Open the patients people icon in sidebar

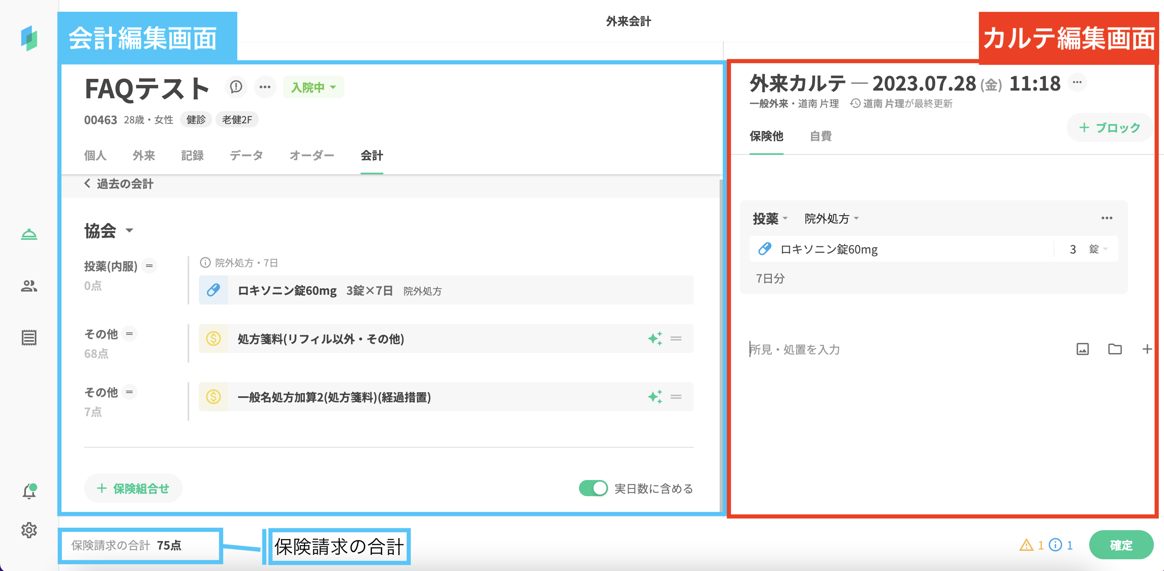(29, 286)
